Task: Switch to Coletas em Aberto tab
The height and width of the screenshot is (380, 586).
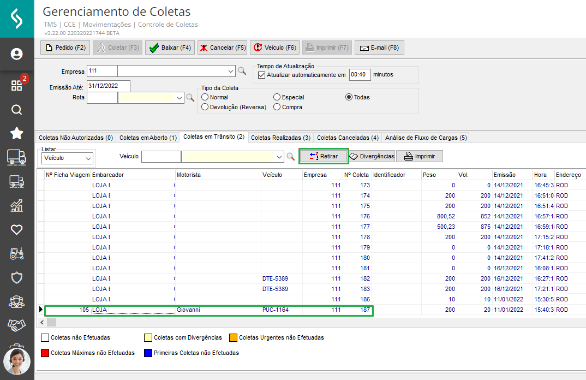Action: click(x=148, y=138)
